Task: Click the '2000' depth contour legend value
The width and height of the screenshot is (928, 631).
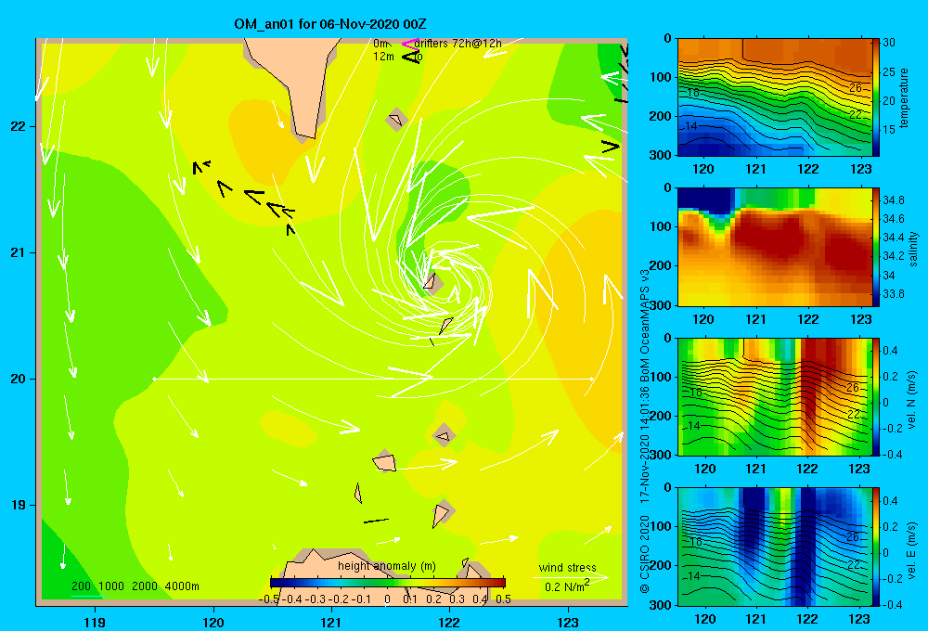Action: (x=145, y=586)
